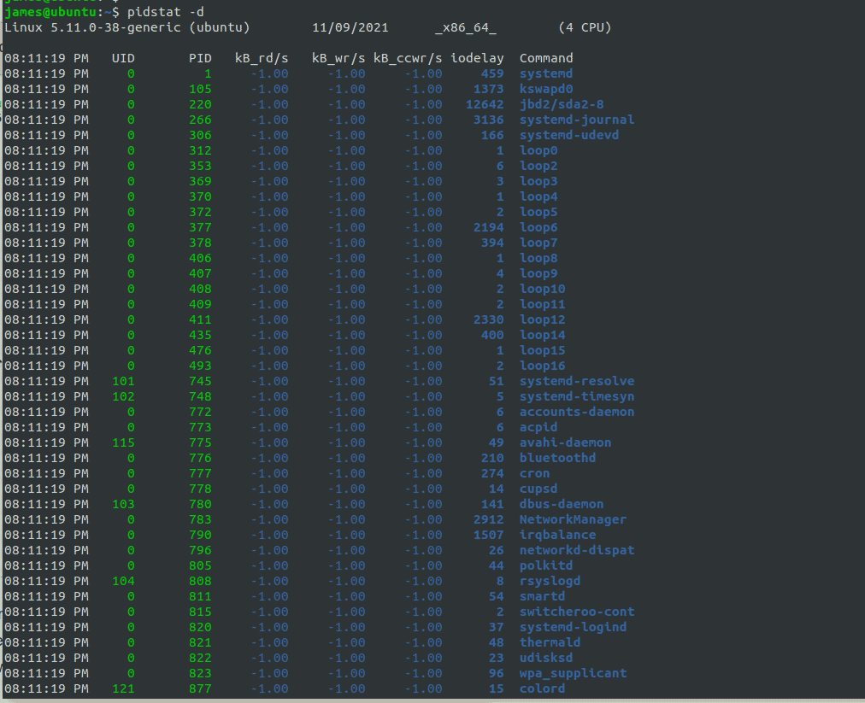Image resolution: width=865 pixels, height=703 pixels.
Task: Click the 'cron' command name
Action: pyautogui.click(x=534, y=473)
